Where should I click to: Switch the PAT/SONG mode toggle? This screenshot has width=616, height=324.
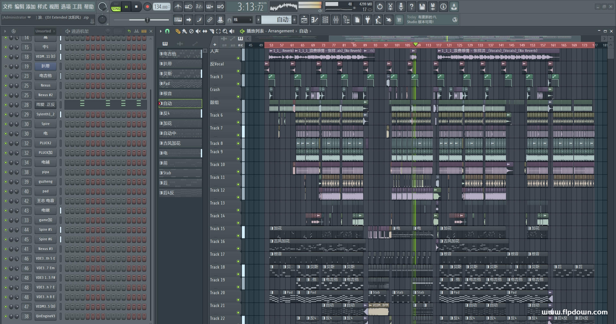[x=116, y=7]
